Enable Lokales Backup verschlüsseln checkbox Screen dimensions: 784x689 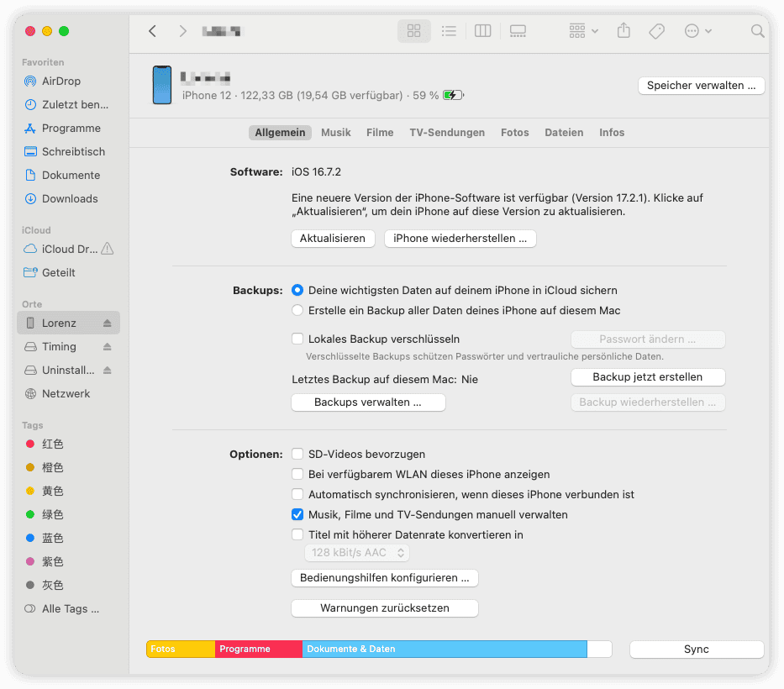point(297,339)
